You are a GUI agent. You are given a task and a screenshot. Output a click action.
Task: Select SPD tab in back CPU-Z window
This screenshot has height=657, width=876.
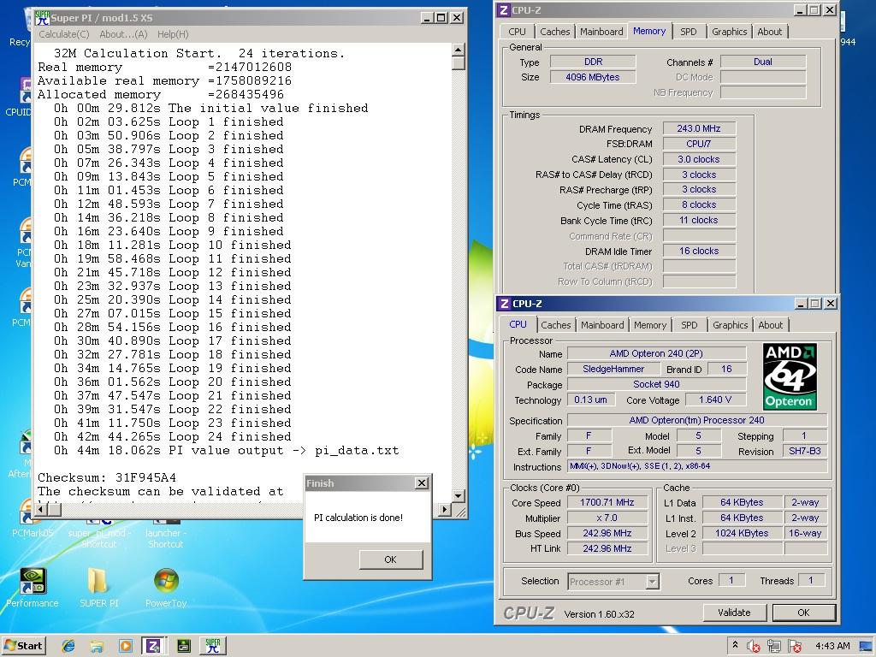coord(689,32)
